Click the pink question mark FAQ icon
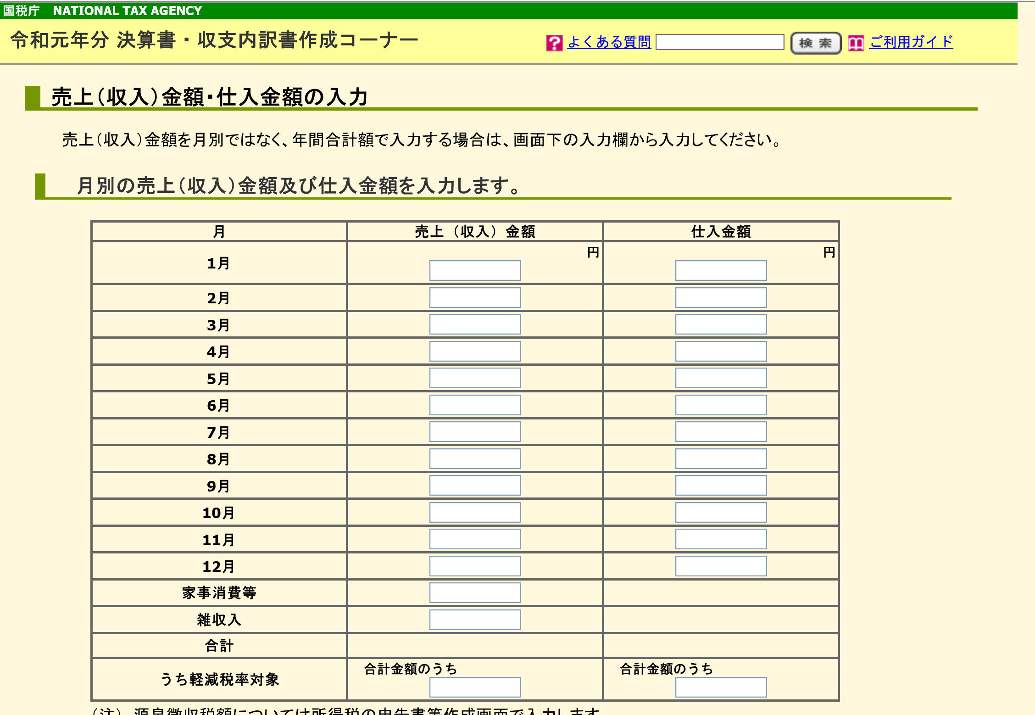 tap(554, 43)
